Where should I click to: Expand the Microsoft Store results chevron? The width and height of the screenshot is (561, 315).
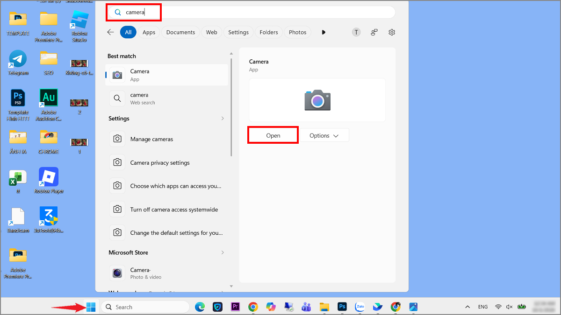(223, 252)
